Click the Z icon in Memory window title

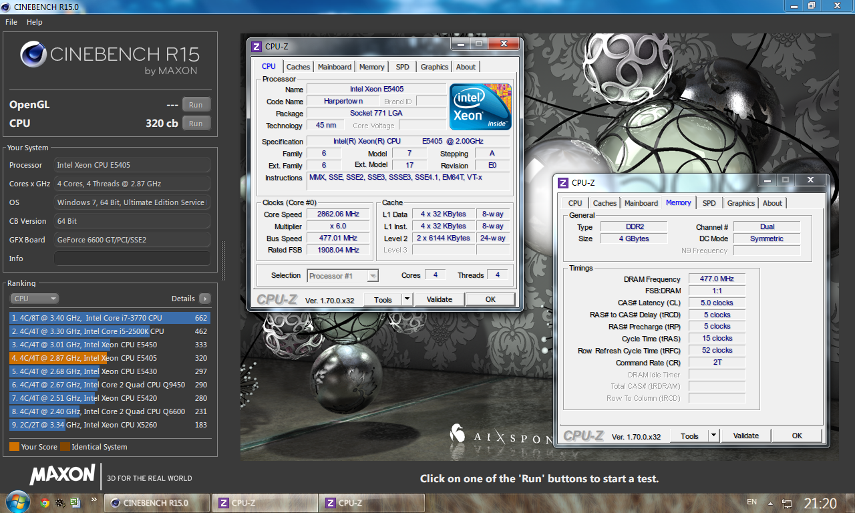pyautogui.click(x=562, y=182)
